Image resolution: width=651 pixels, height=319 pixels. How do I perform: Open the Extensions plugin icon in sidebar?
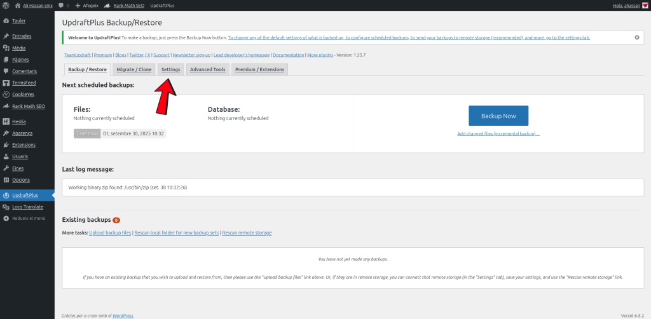(x=6, y=145)
